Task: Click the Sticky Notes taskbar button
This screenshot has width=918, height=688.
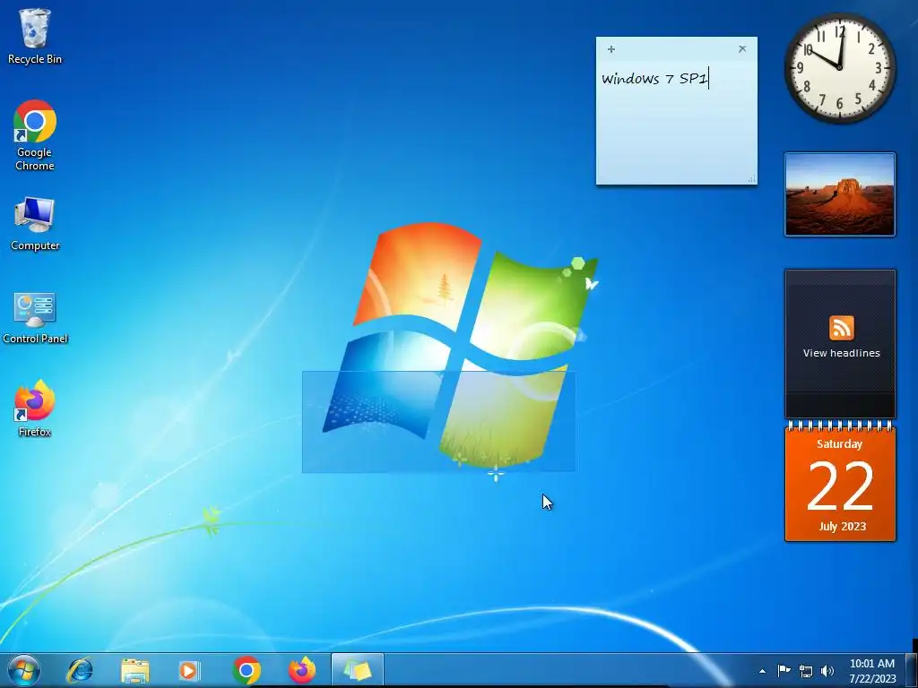Action: [357, 670]
